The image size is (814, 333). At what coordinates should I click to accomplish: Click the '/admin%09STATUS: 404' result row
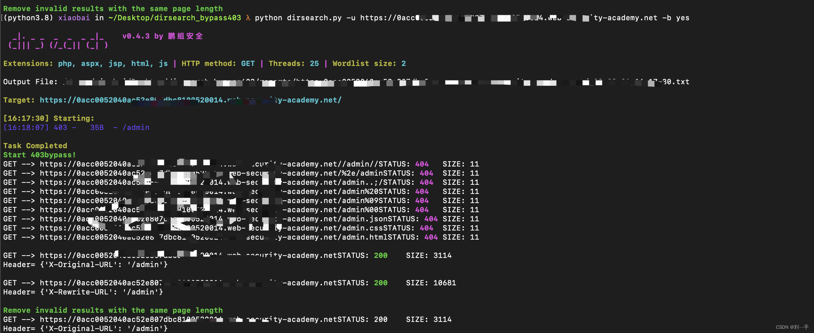pyautogui.click(x=241, y=201)
